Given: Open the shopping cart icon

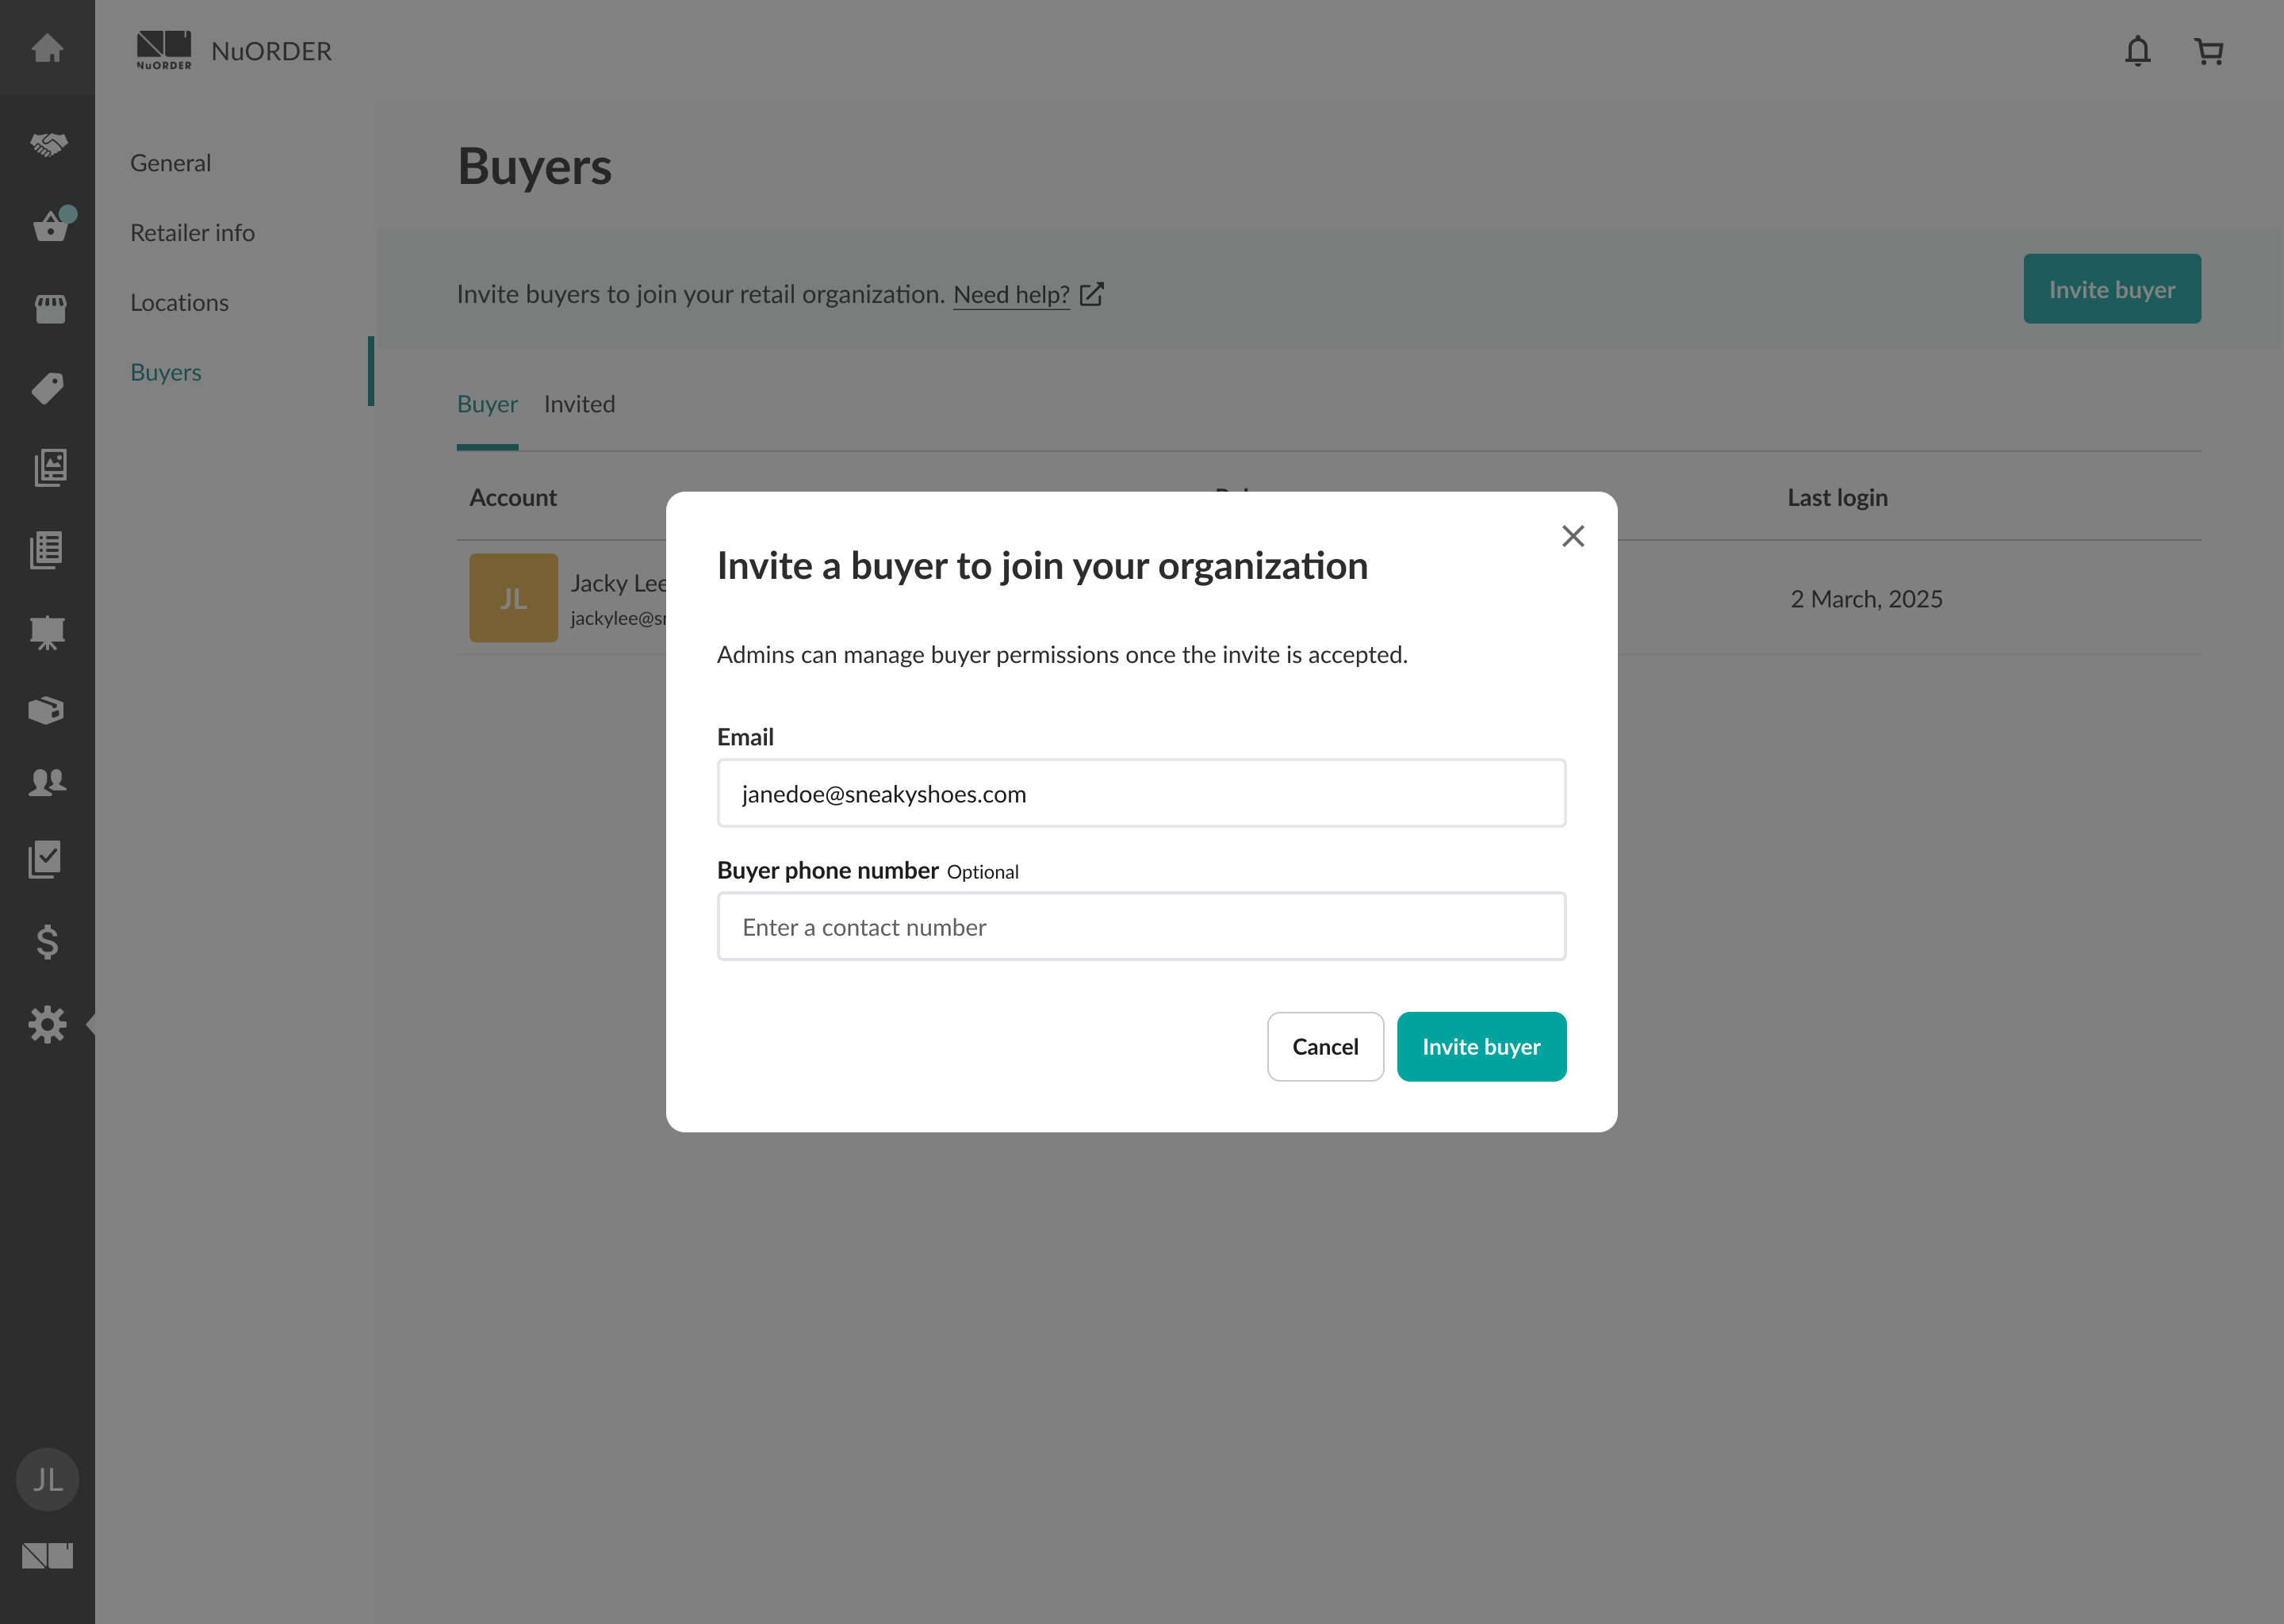Looking at the screenshot, I should click(2208, 51).
